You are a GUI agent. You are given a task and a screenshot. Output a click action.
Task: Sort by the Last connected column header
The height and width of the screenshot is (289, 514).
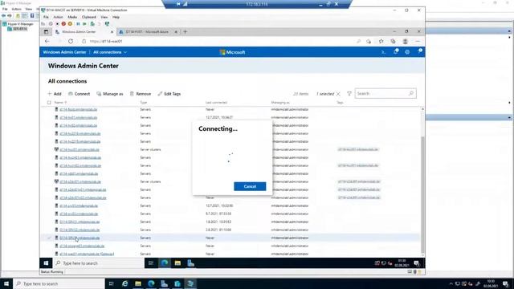pyautogui.click(x=216, y=103)
